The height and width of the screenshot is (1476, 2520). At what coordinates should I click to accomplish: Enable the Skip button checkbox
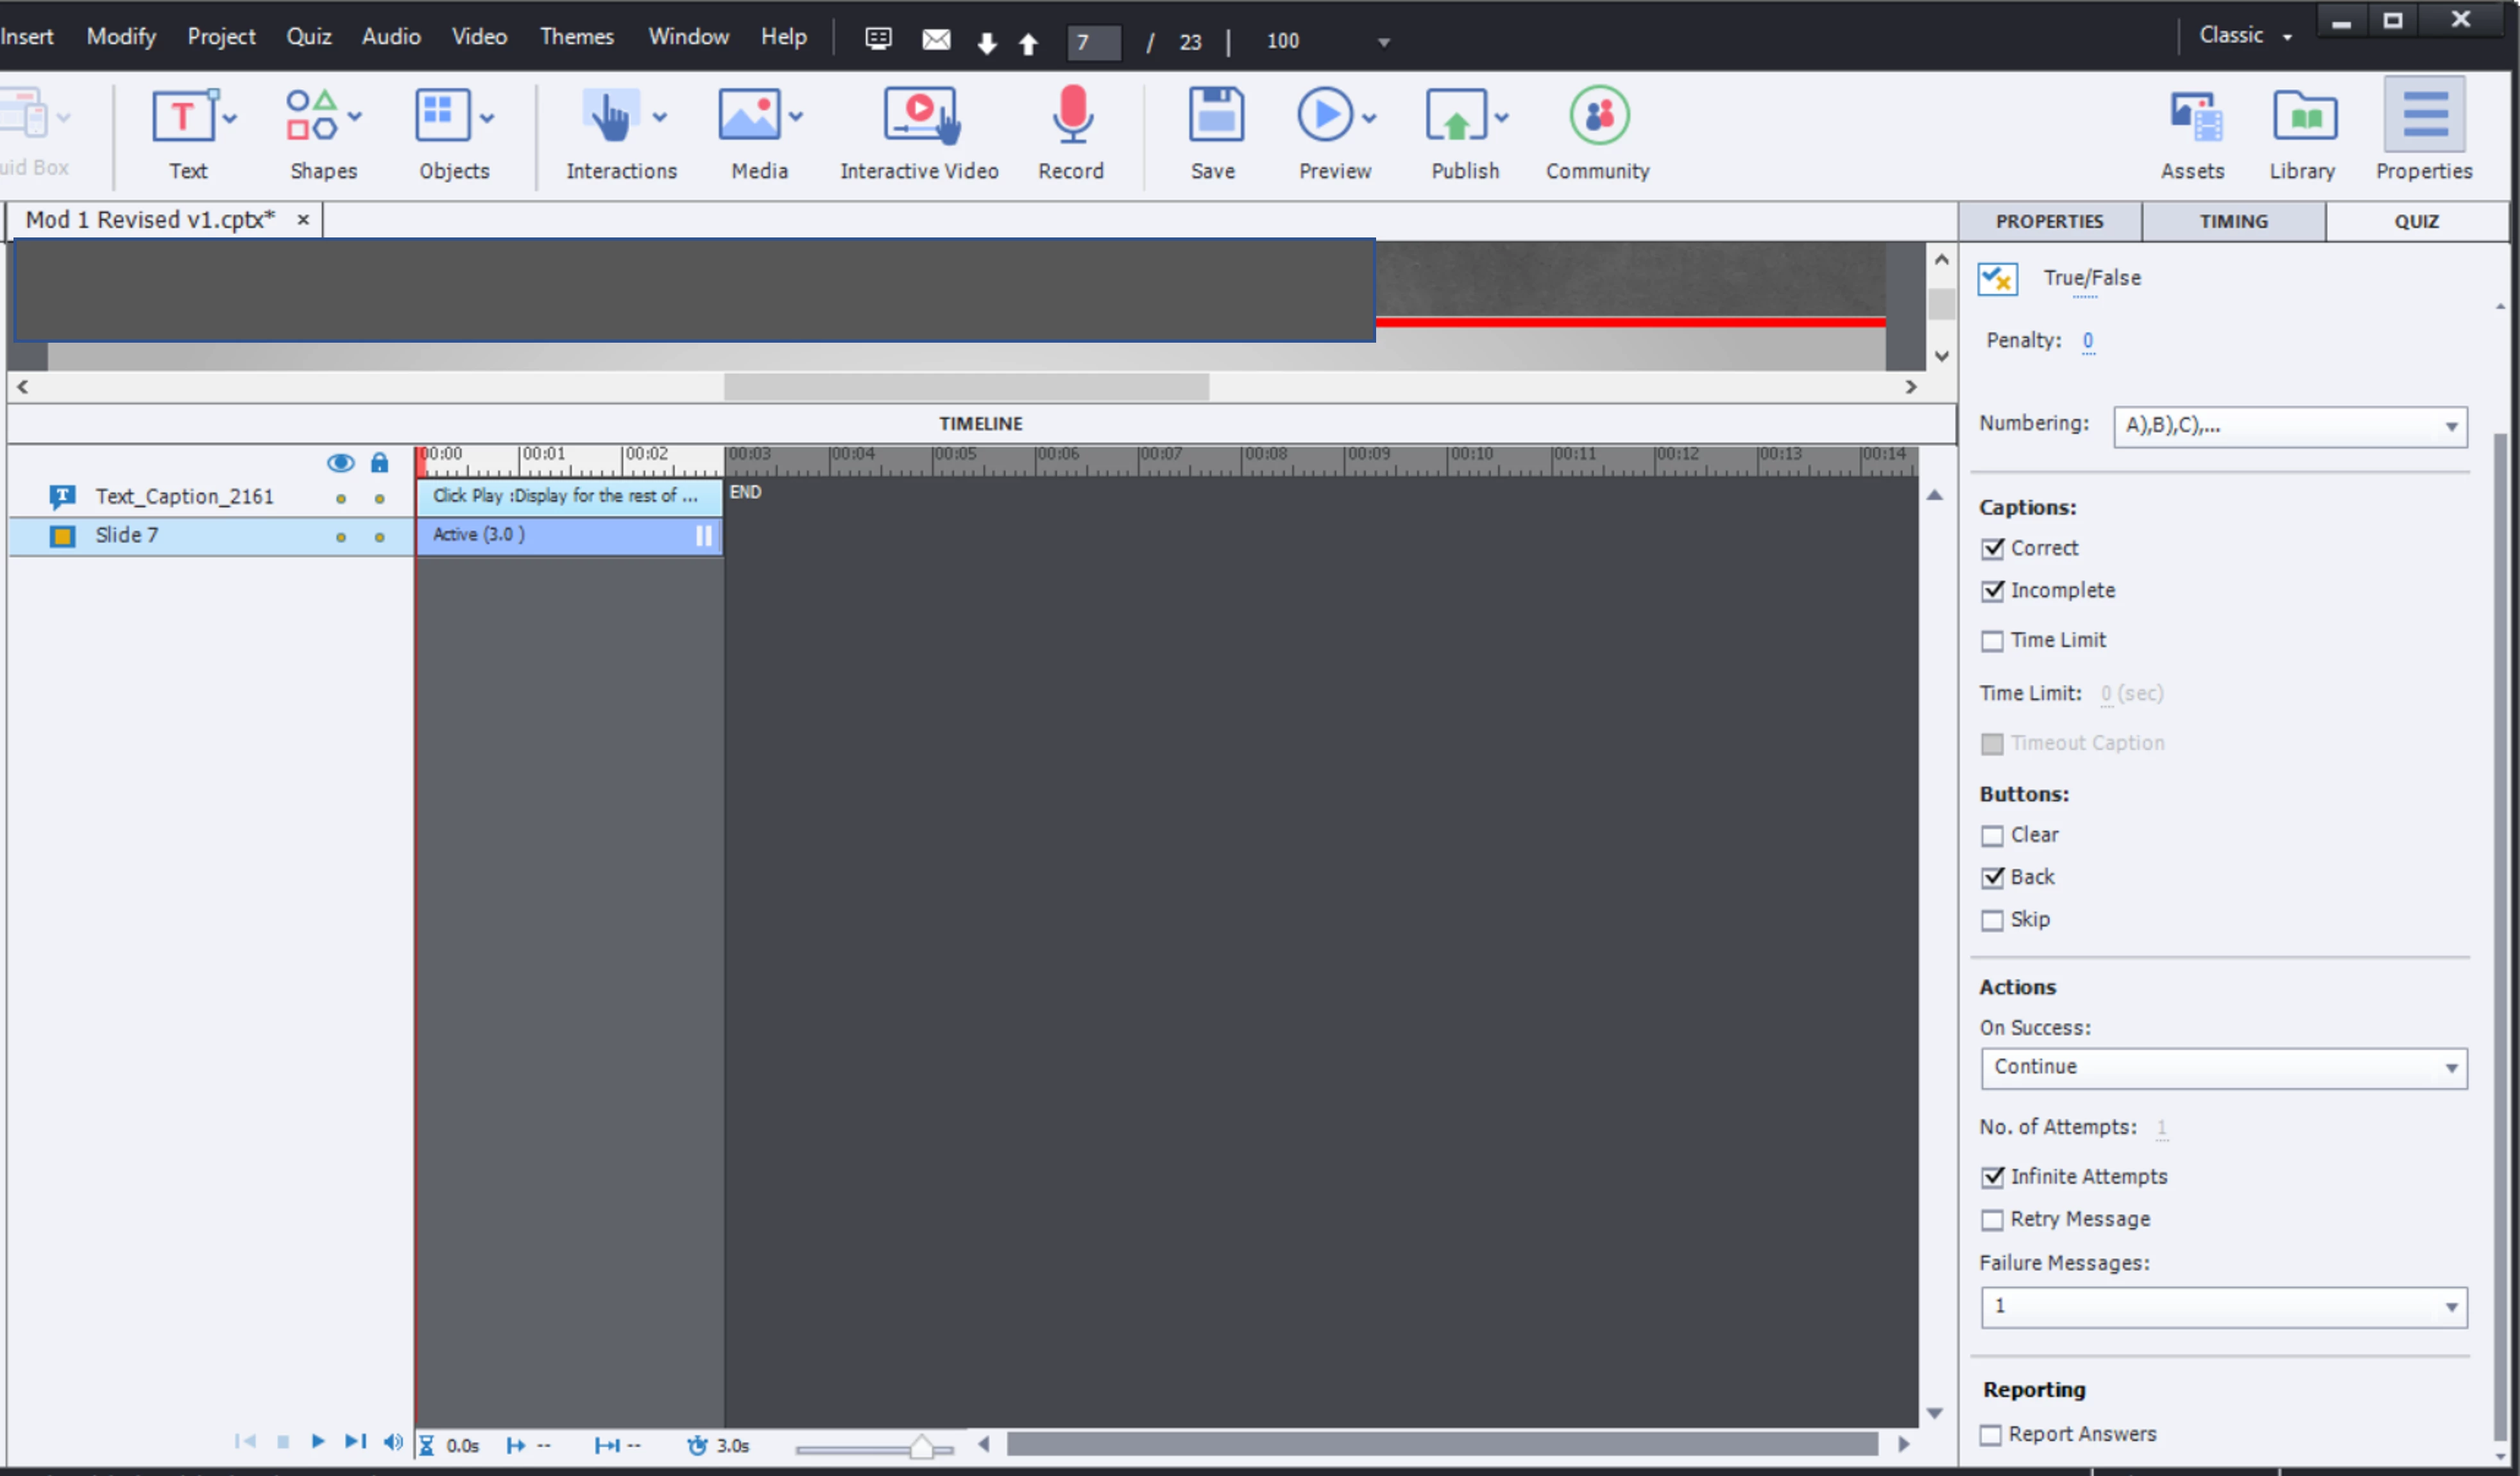coord(1992,920)
